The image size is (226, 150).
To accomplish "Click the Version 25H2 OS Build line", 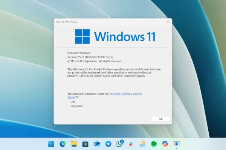I will click(x=90, y=57).
